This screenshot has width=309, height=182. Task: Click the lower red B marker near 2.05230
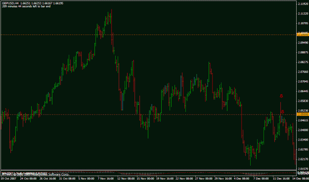(x=282, y=112)
